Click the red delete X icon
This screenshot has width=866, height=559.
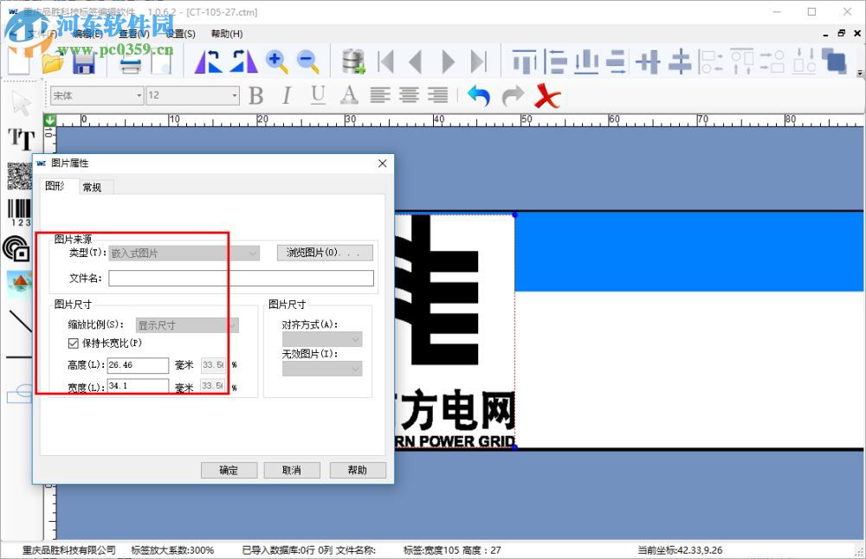click(547, 97)
